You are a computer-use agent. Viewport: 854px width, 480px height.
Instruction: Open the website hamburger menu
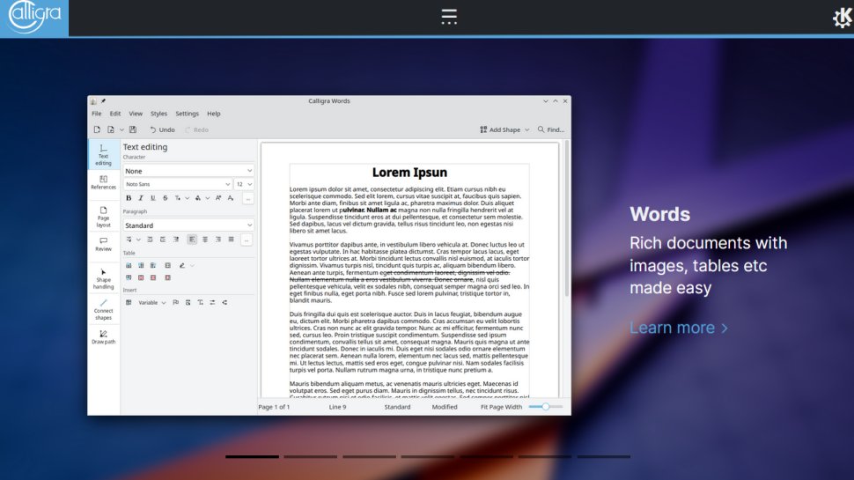click(449, 17)
